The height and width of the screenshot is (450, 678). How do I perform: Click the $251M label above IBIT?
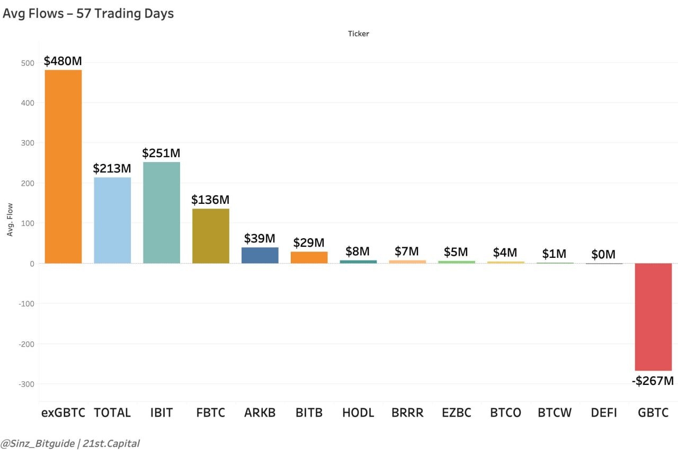[161, 154]
